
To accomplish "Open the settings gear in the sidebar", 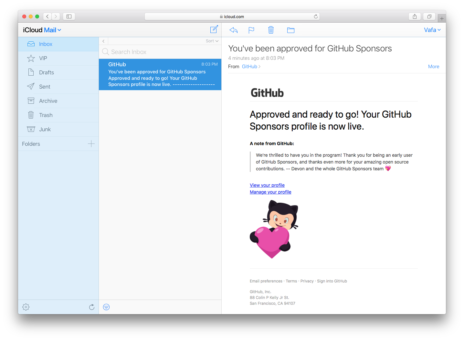I will tap(26, 307).
